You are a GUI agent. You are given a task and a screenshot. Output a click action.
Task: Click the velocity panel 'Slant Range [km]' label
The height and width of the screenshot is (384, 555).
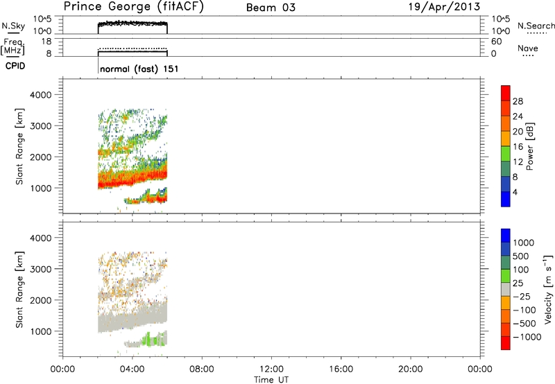point(19,290)
